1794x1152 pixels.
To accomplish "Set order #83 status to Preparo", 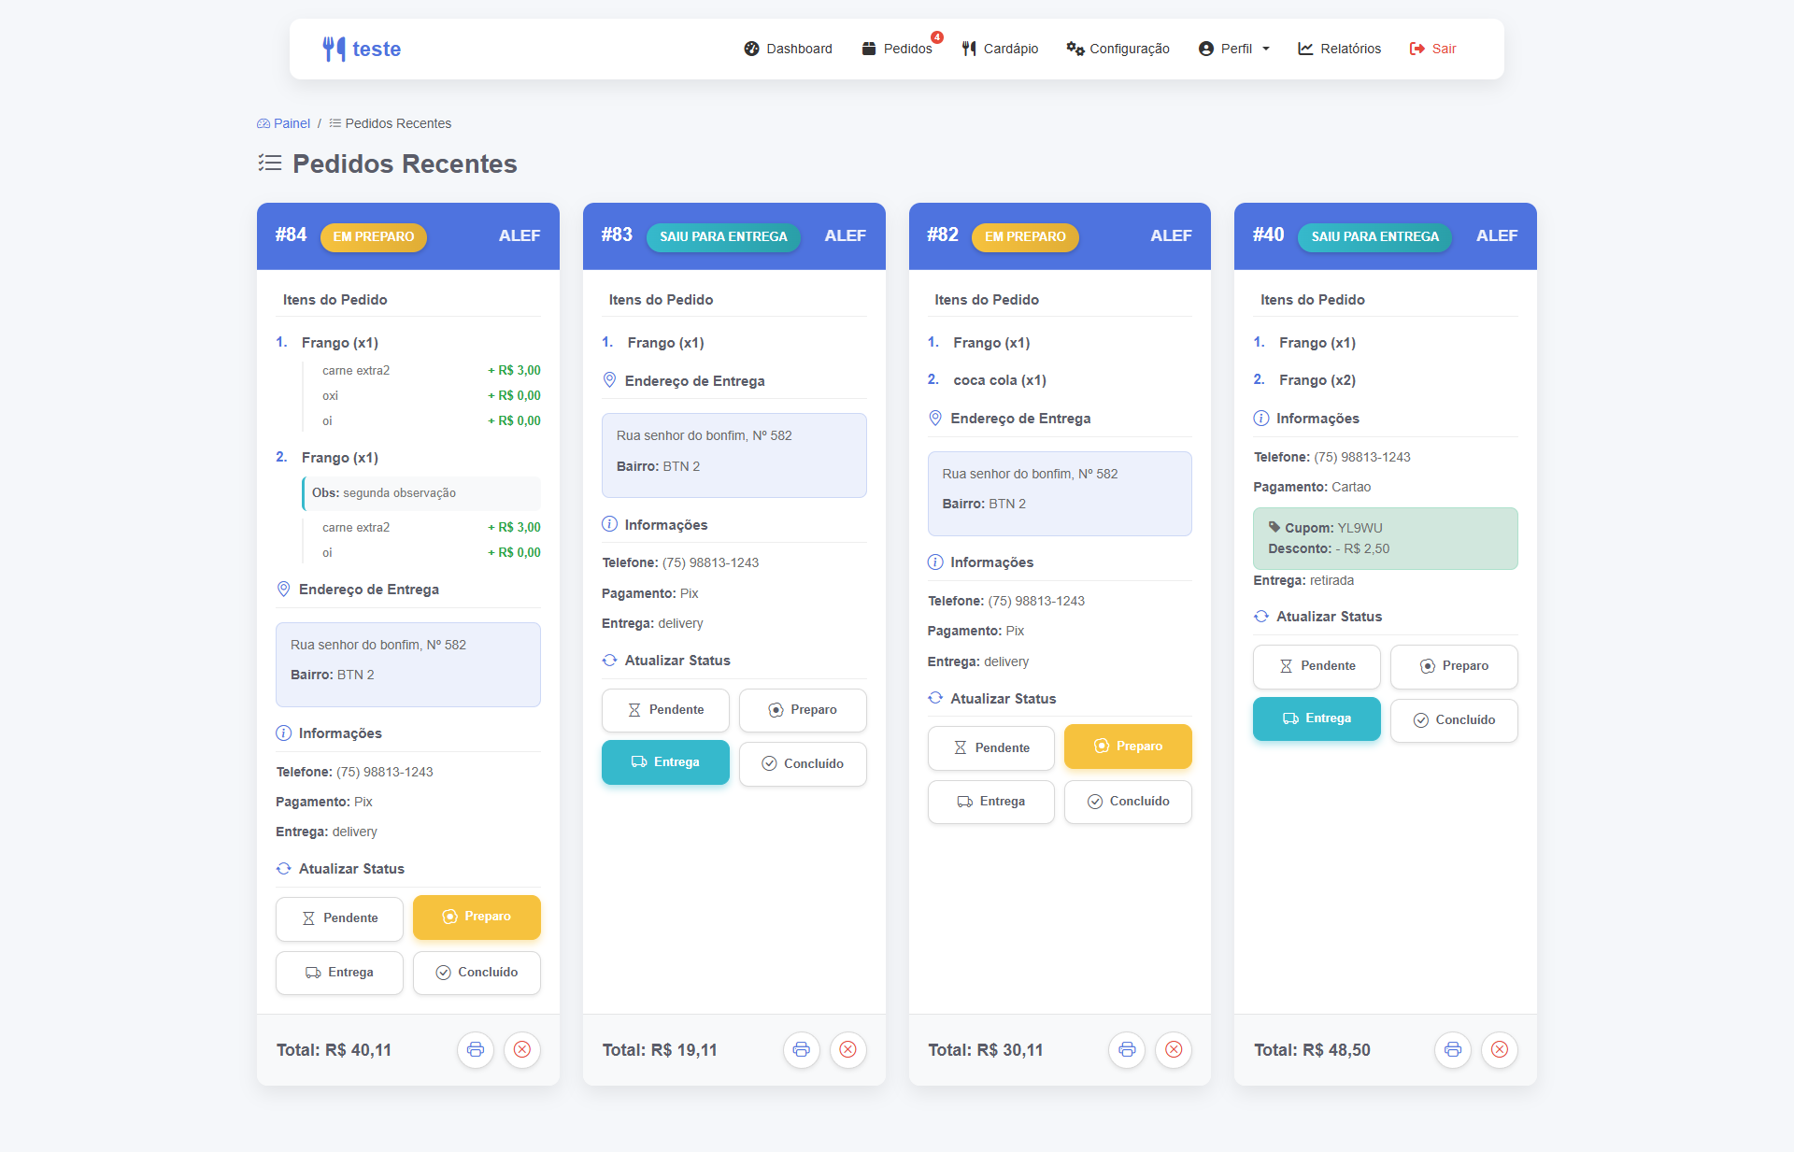I will click(803, 710).
